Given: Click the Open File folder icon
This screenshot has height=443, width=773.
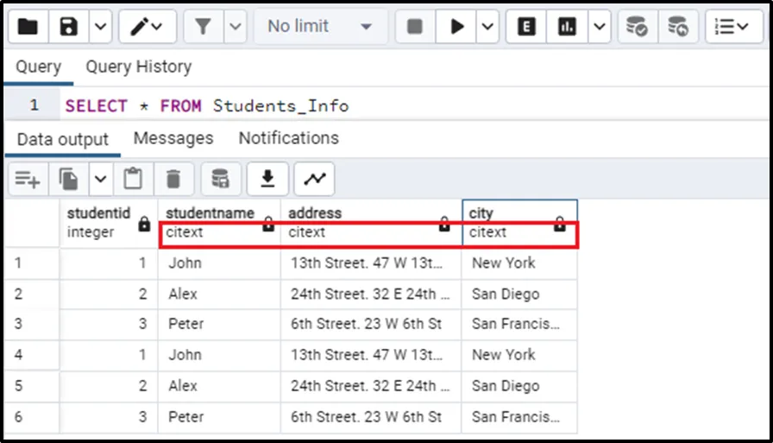Looking at the screenshot, I should coord(28,27).
